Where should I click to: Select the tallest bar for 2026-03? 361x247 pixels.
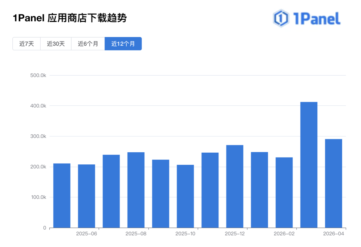(x=309, y=165)
